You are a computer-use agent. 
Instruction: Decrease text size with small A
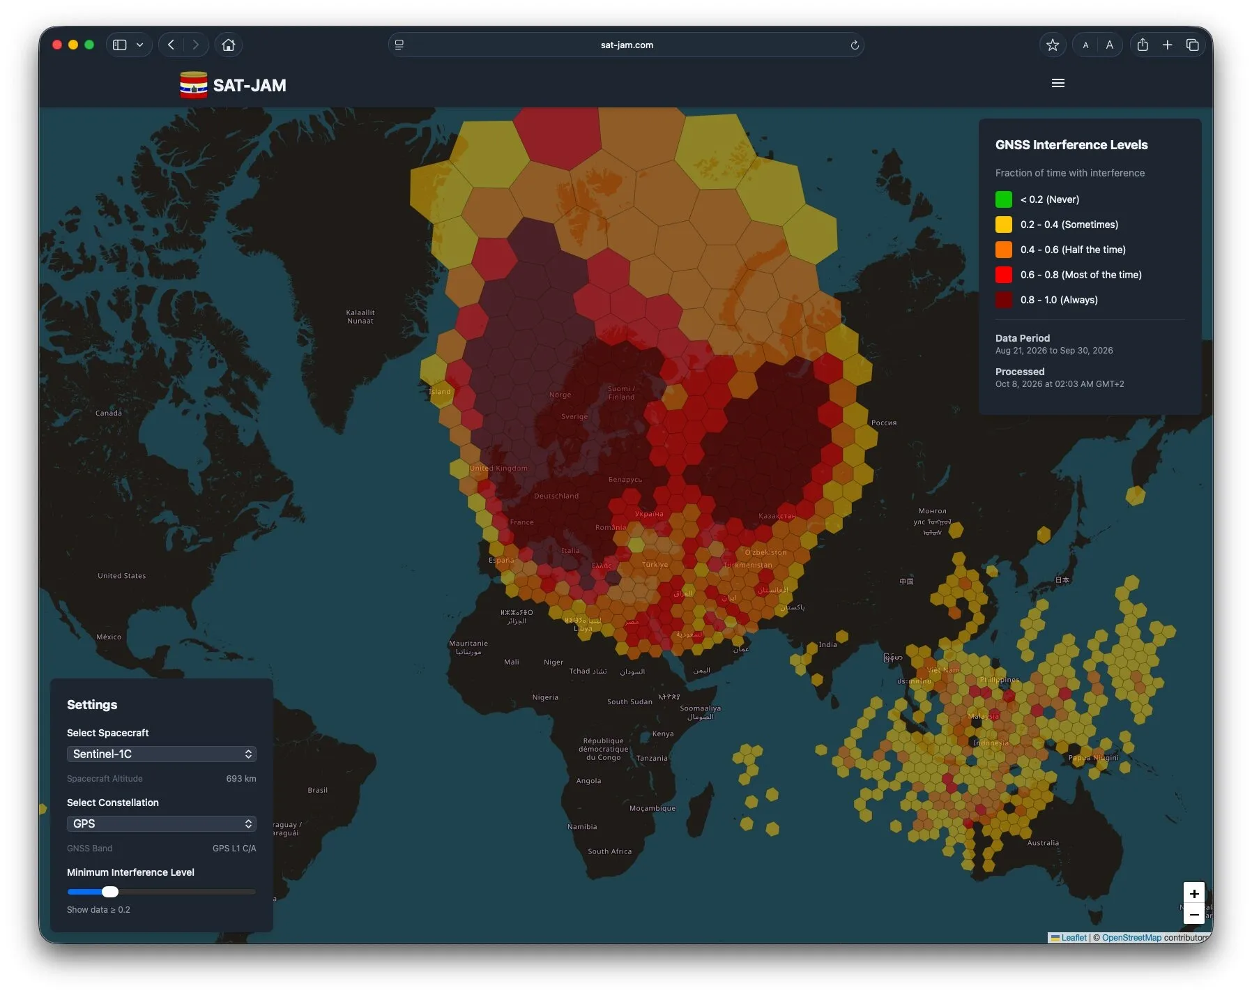coord(1085,45)
